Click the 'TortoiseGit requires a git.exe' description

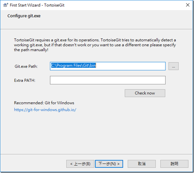click(x=95, y=45)
